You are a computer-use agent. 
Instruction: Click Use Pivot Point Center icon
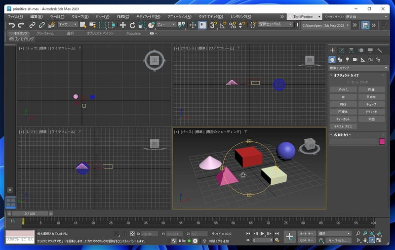click(x=182, y=25)
